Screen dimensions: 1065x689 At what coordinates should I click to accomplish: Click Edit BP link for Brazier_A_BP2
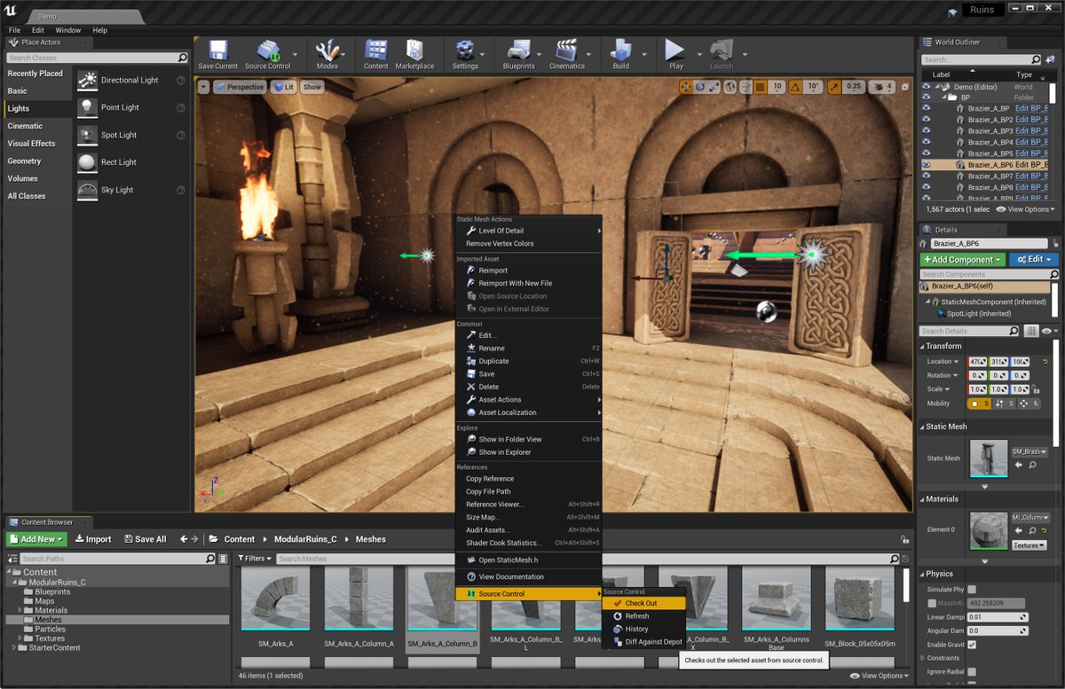pyautogui.click(x=1031, y=120)
